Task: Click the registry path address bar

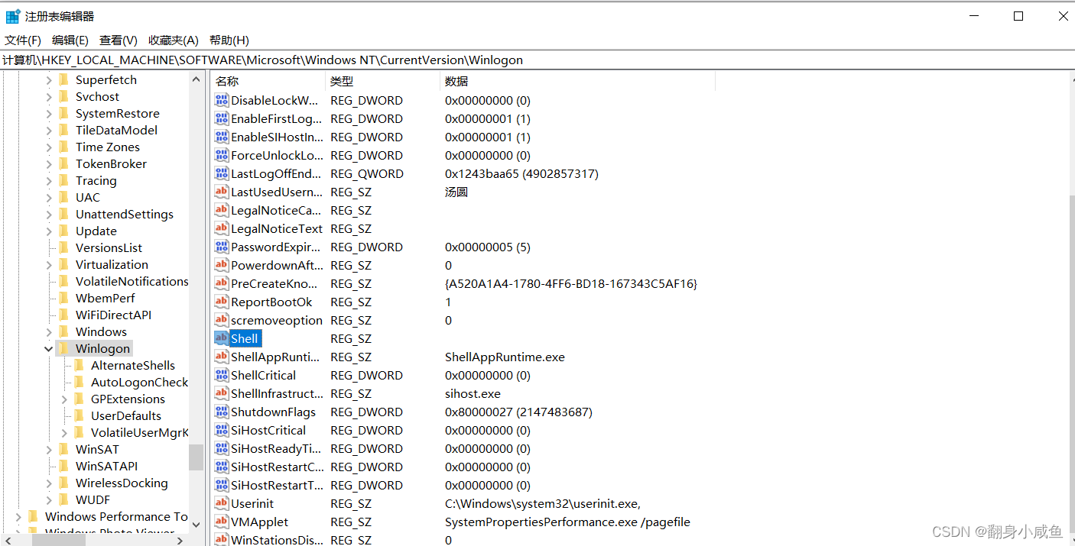Action: tap(537, 60)
